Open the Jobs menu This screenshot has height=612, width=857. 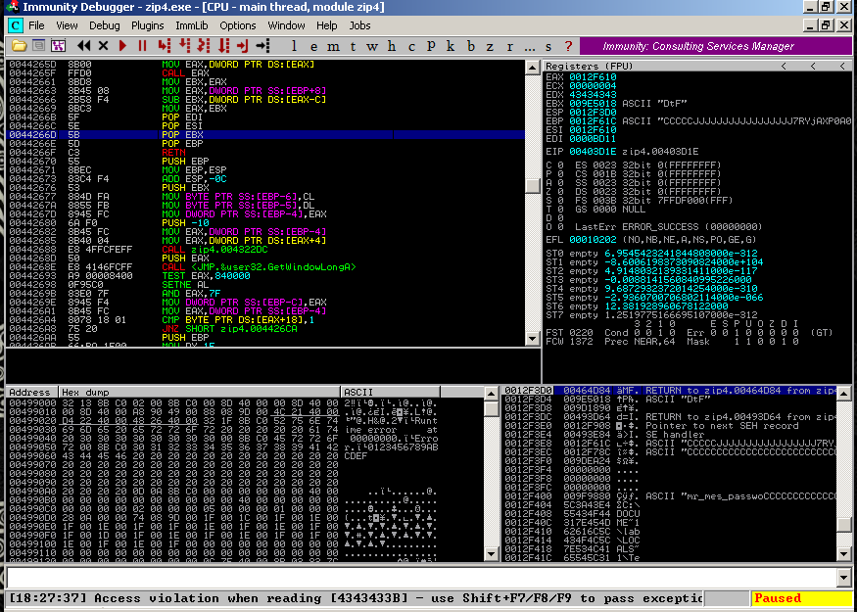[x=359, y=25]
